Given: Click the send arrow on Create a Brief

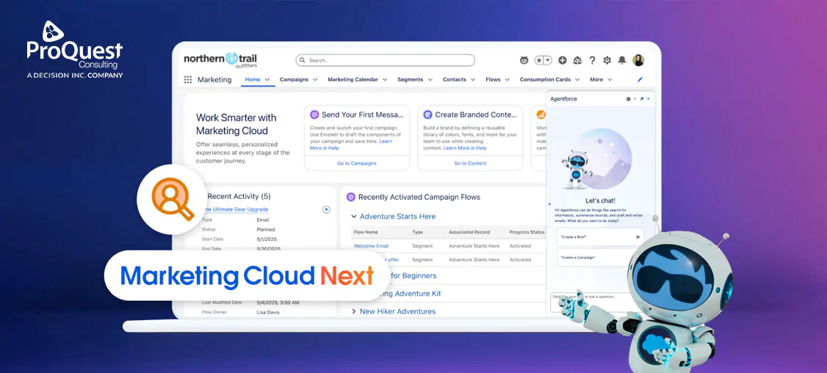Looking at the screenshot, I should pos(638,237).
